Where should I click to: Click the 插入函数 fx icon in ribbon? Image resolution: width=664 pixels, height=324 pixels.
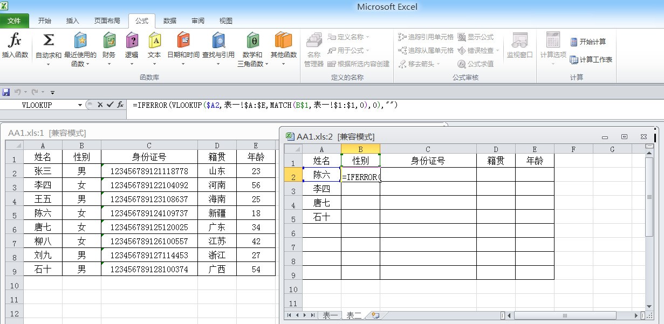[x=15, y=40]
